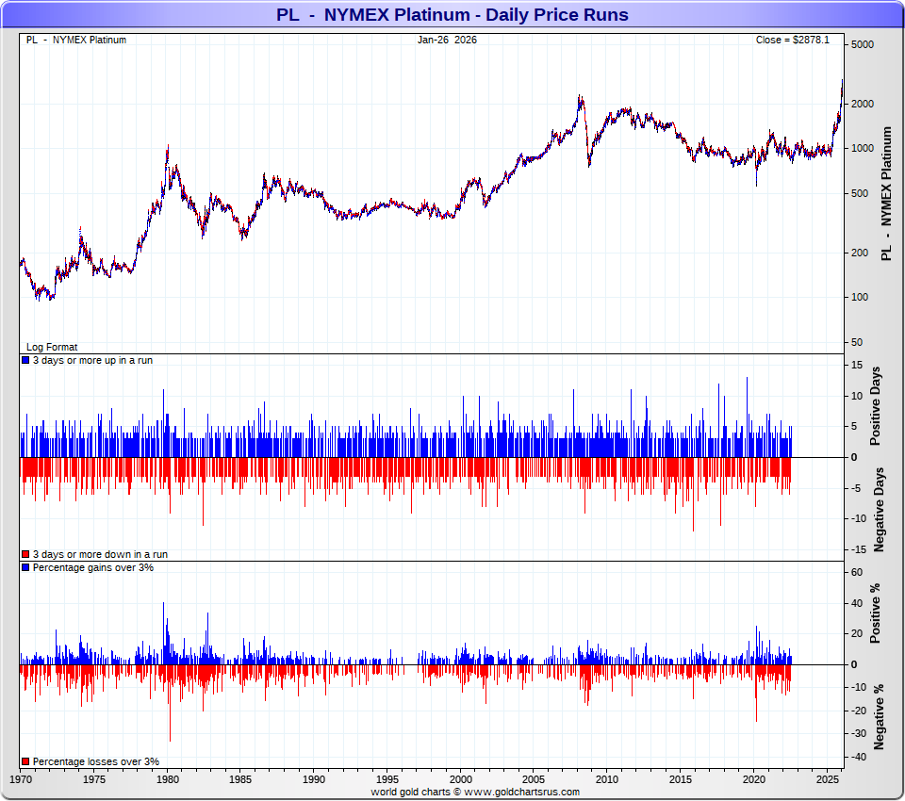Click the 'PL - NYMEX Platinum' label inside price panel
The width and height of the screenshot is (905, 801).
coord(76,40)
